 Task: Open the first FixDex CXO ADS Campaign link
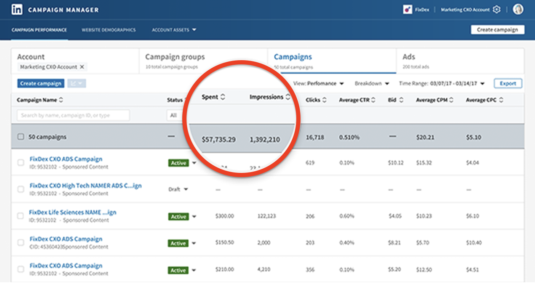tap(66, 159)
